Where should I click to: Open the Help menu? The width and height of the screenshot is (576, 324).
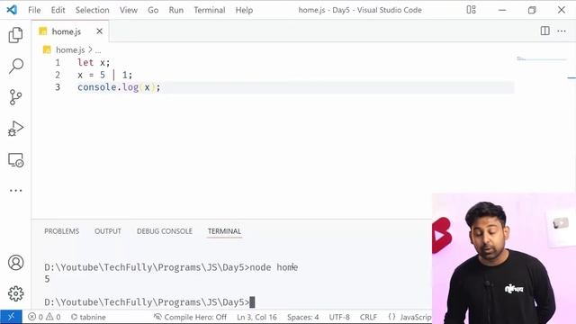(244, 10)
